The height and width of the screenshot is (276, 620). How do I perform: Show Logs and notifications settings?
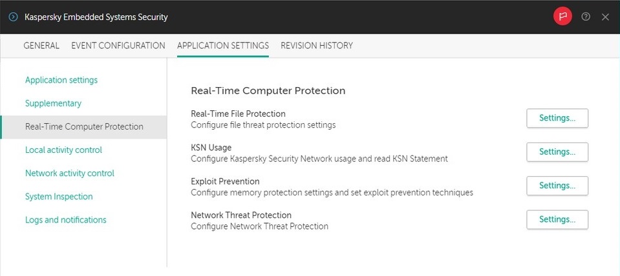[66, 220]
